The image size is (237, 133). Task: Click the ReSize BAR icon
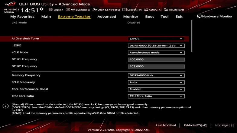pyautogui.click(x=166, y=10)
